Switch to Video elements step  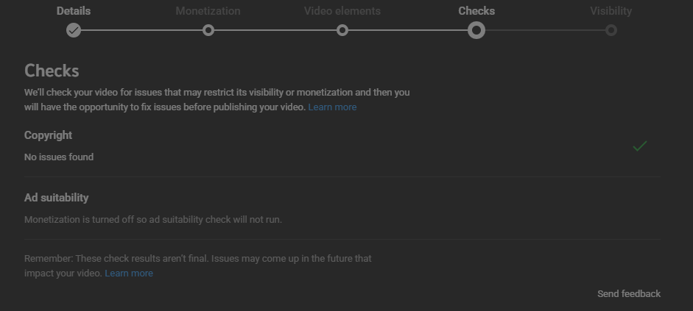coord(342,11)
